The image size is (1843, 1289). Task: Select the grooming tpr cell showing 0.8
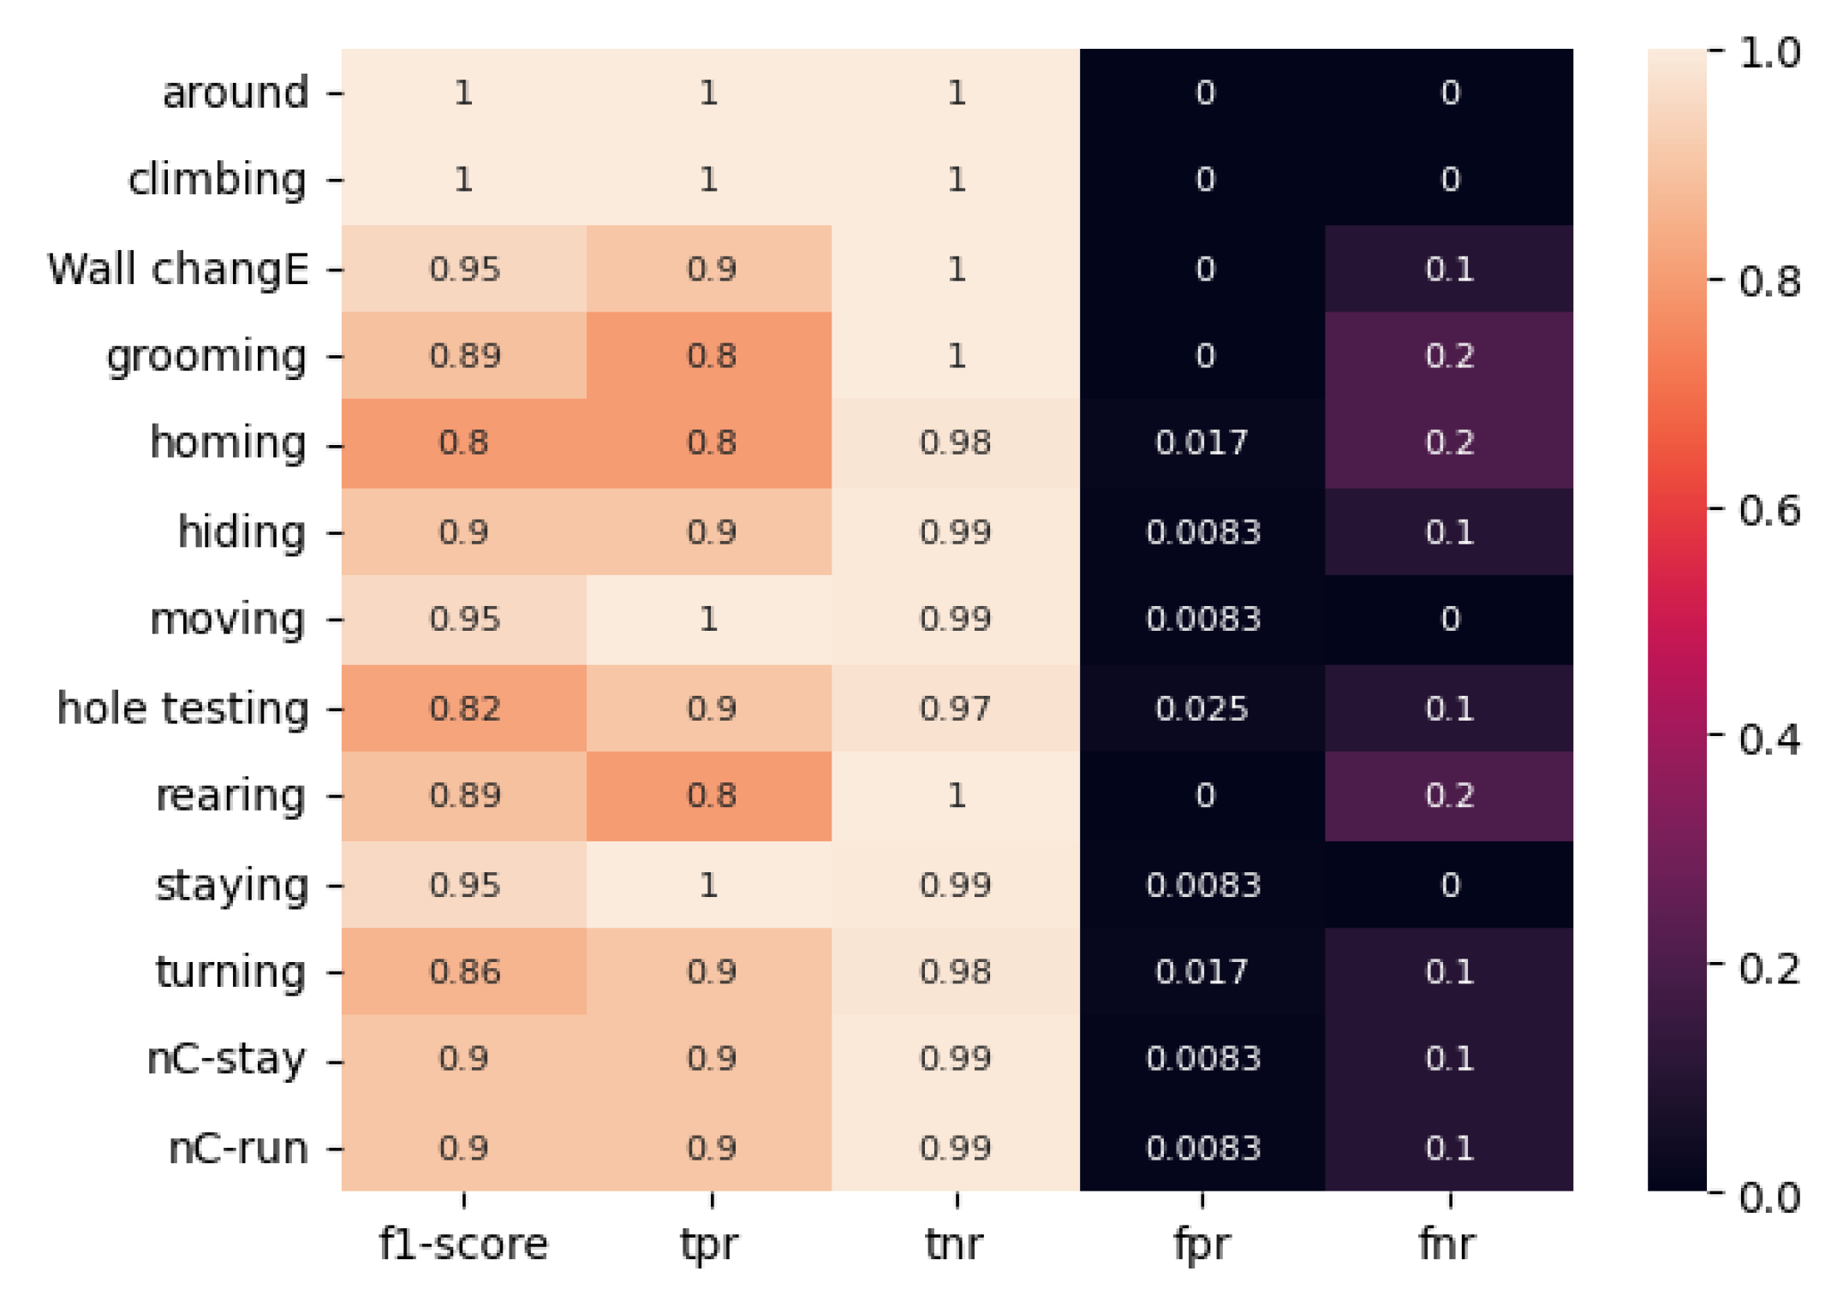point(709,355)
